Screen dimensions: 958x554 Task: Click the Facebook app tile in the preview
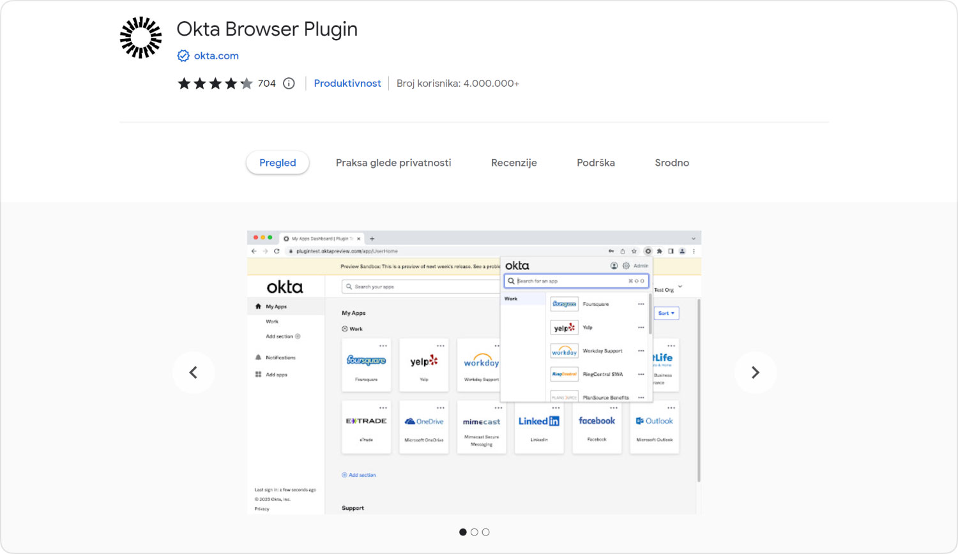(x=597, y=427)
